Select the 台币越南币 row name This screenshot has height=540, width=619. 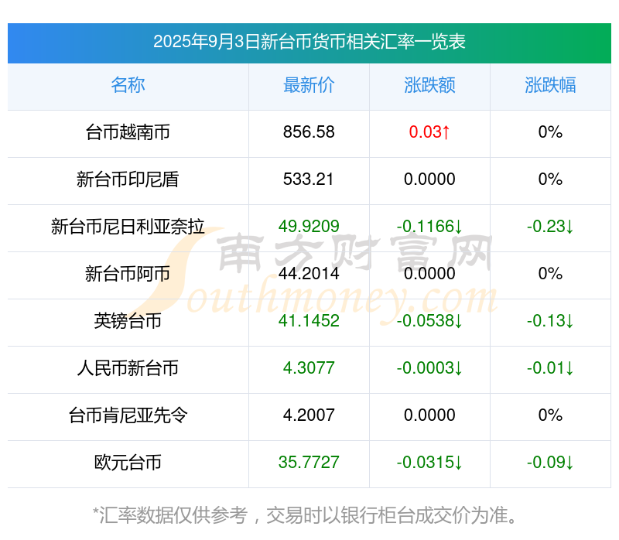[x=128, y=132]
